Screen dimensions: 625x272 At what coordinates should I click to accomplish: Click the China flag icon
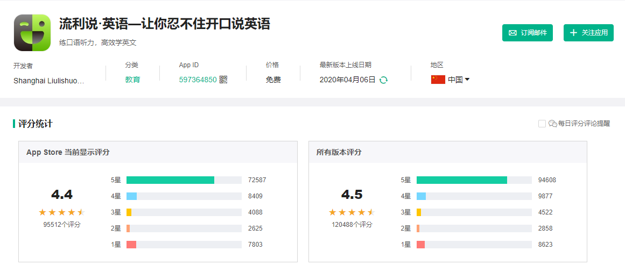click(438, 80)
